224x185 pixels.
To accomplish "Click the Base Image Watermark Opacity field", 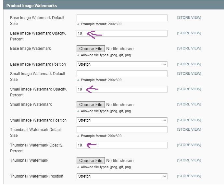I will pyautogui.click(x=122, y=33).
